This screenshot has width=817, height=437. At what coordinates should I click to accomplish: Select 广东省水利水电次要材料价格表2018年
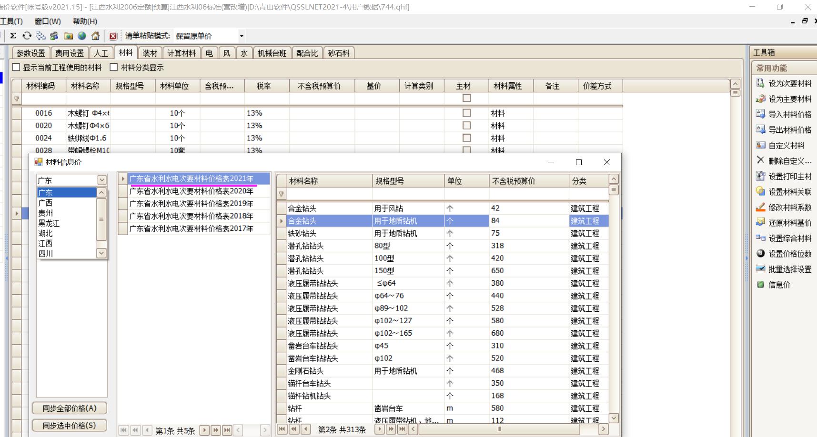[194, 216]
